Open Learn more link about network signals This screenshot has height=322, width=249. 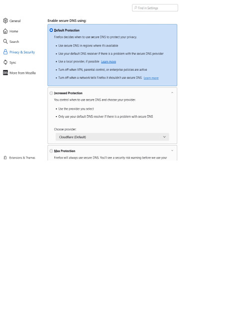coord(151,78)
